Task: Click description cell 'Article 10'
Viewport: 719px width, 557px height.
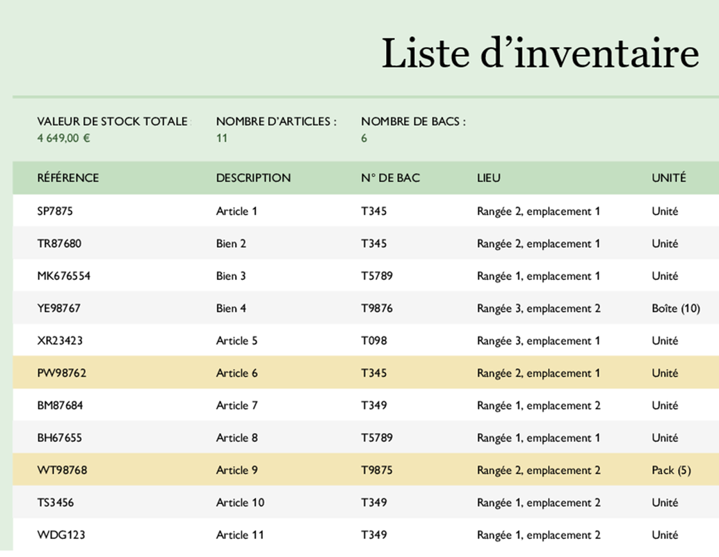Action: click(x=241, y=502)
